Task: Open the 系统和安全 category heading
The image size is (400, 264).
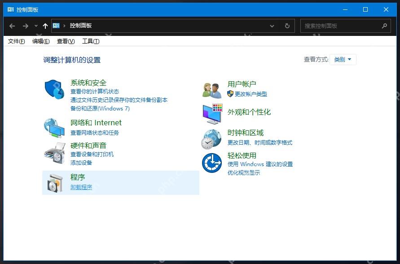Action: pyautogui.click(x=88, y=83)
